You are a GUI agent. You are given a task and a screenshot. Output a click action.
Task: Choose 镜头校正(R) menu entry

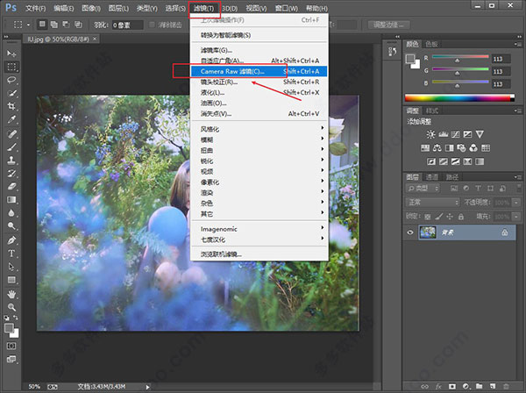(259, 82)
